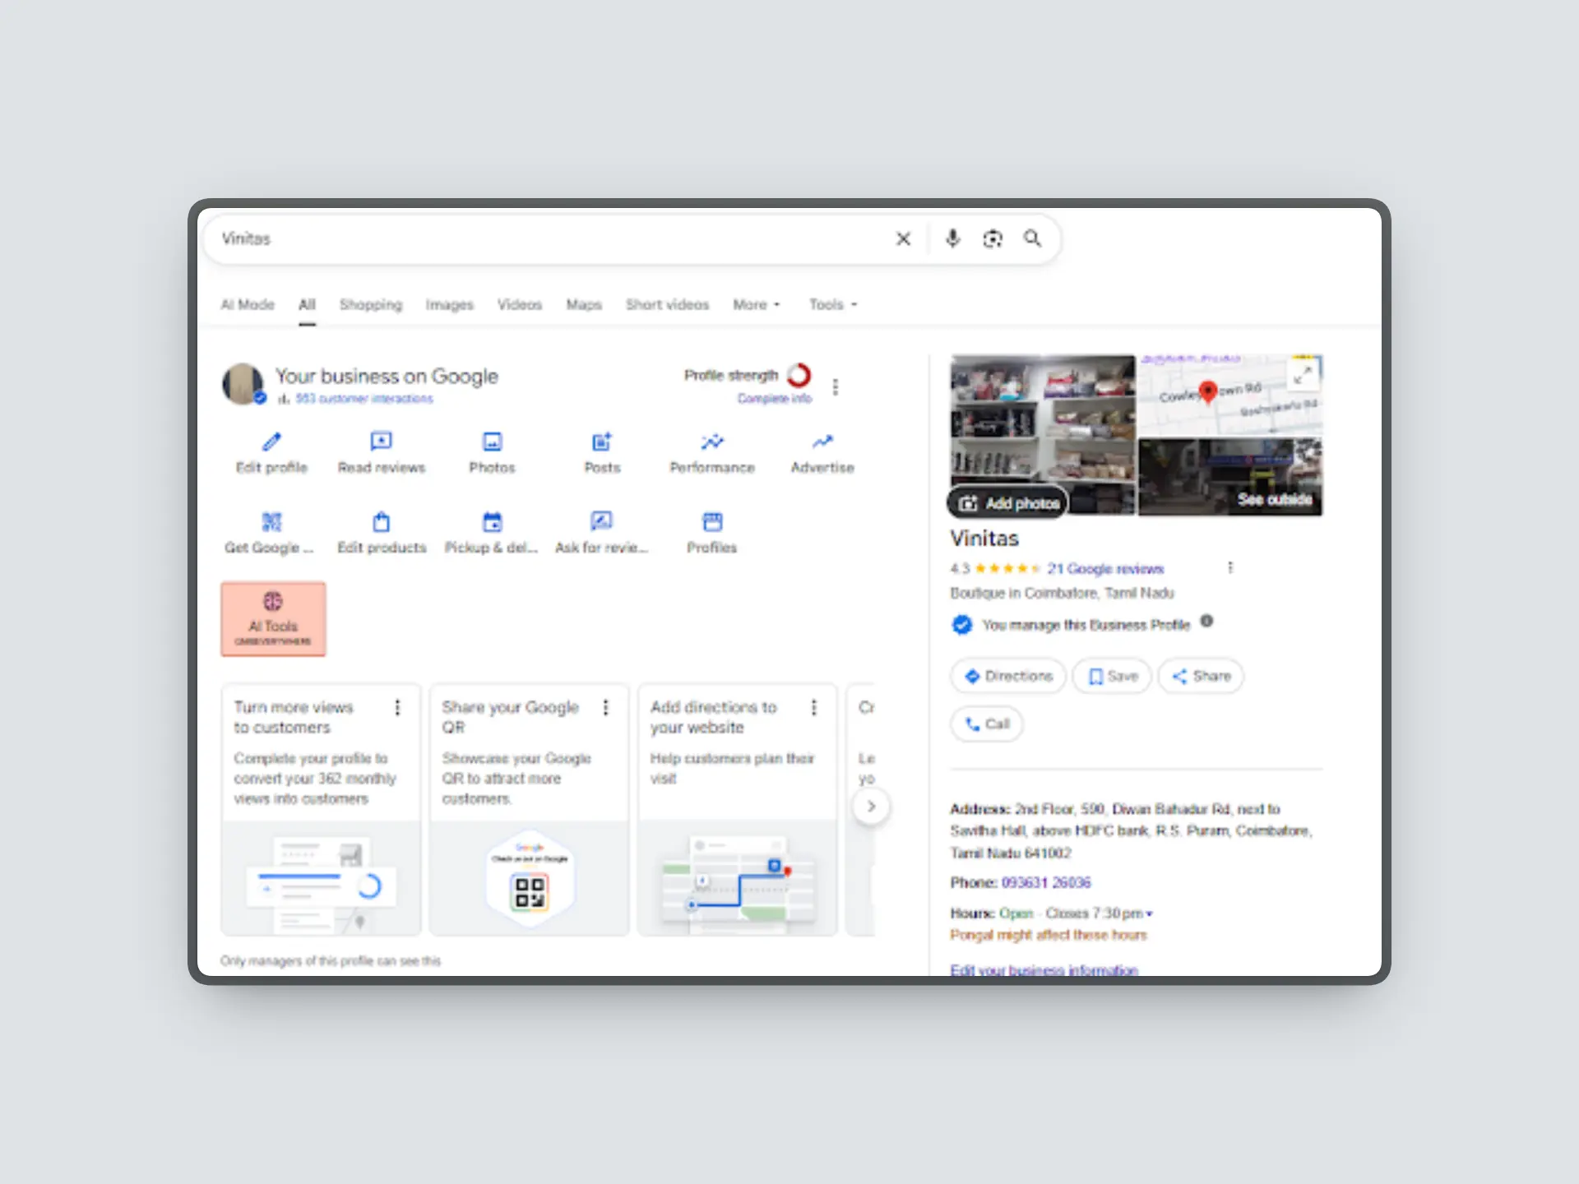The width and height of the screenshot is (1579, 1184).
Task: Open options on 'Turn more views' card
Action: (398, 707)
